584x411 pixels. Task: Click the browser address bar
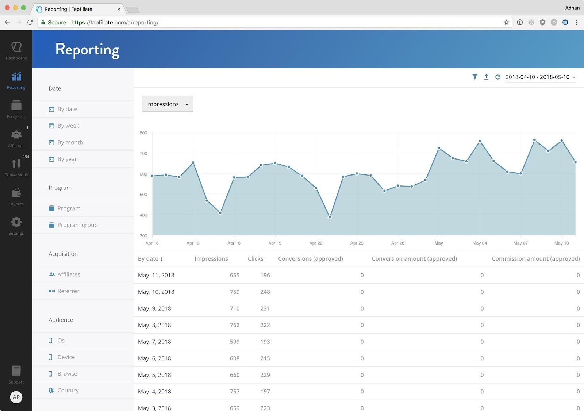[270, 22]
